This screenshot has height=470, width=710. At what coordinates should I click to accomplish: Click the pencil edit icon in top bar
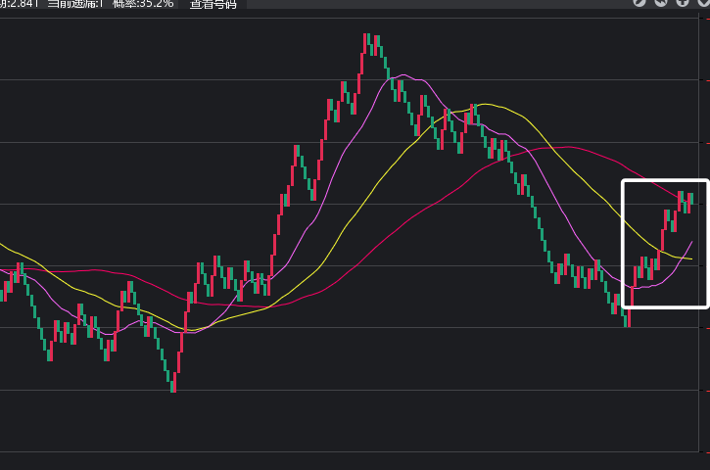639,3
